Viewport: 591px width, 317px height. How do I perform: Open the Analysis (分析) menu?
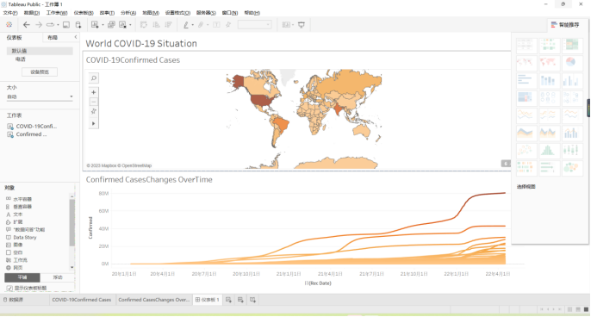coord(128,13)
